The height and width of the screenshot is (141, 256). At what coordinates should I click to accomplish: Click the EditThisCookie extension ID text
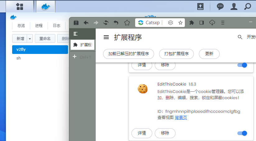[199, 112]
